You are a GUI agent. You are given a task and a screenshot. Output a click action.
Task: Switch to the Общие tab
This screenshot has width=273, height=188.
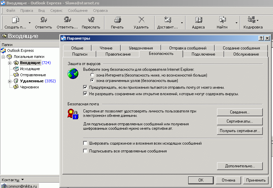click(77, 48)
